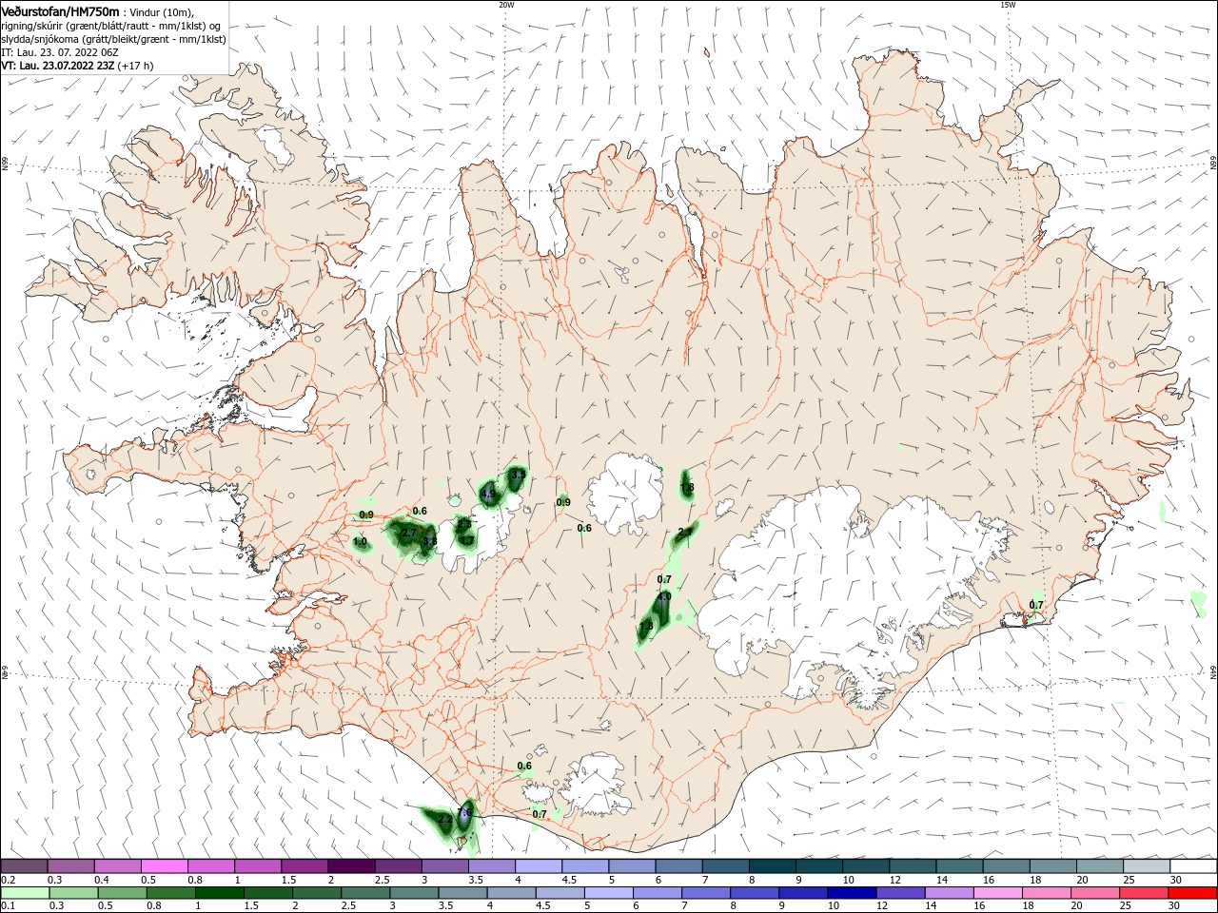Select the dark navy blue swatch labeled 10
Screen dimensions: 1218x913
coord(852,893)
